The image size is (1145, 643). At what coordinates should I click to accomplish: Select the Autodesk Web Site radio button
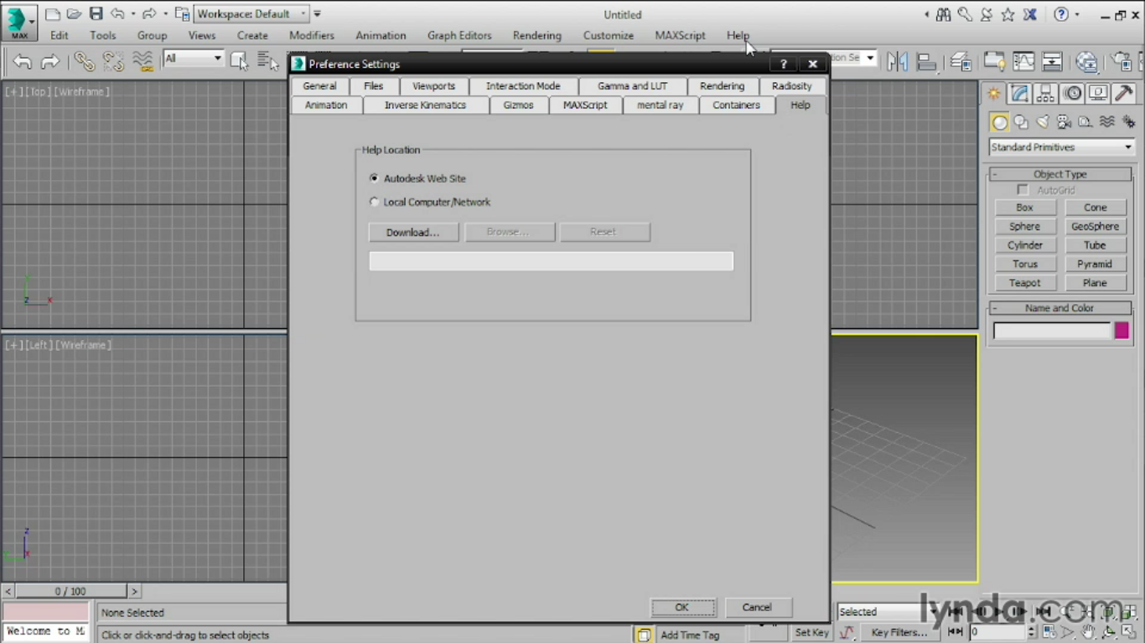[374, 178]
